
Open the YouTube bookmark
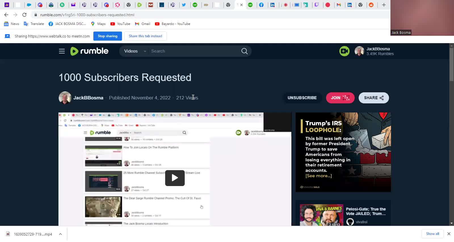(120, 24)
